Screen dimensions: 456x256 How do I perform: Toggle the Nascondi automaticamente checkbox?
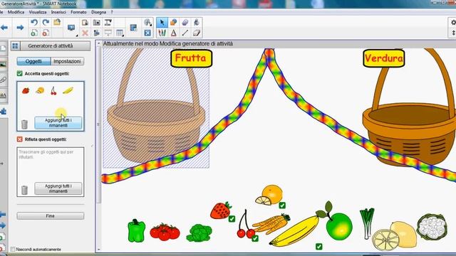coord(13,250)
